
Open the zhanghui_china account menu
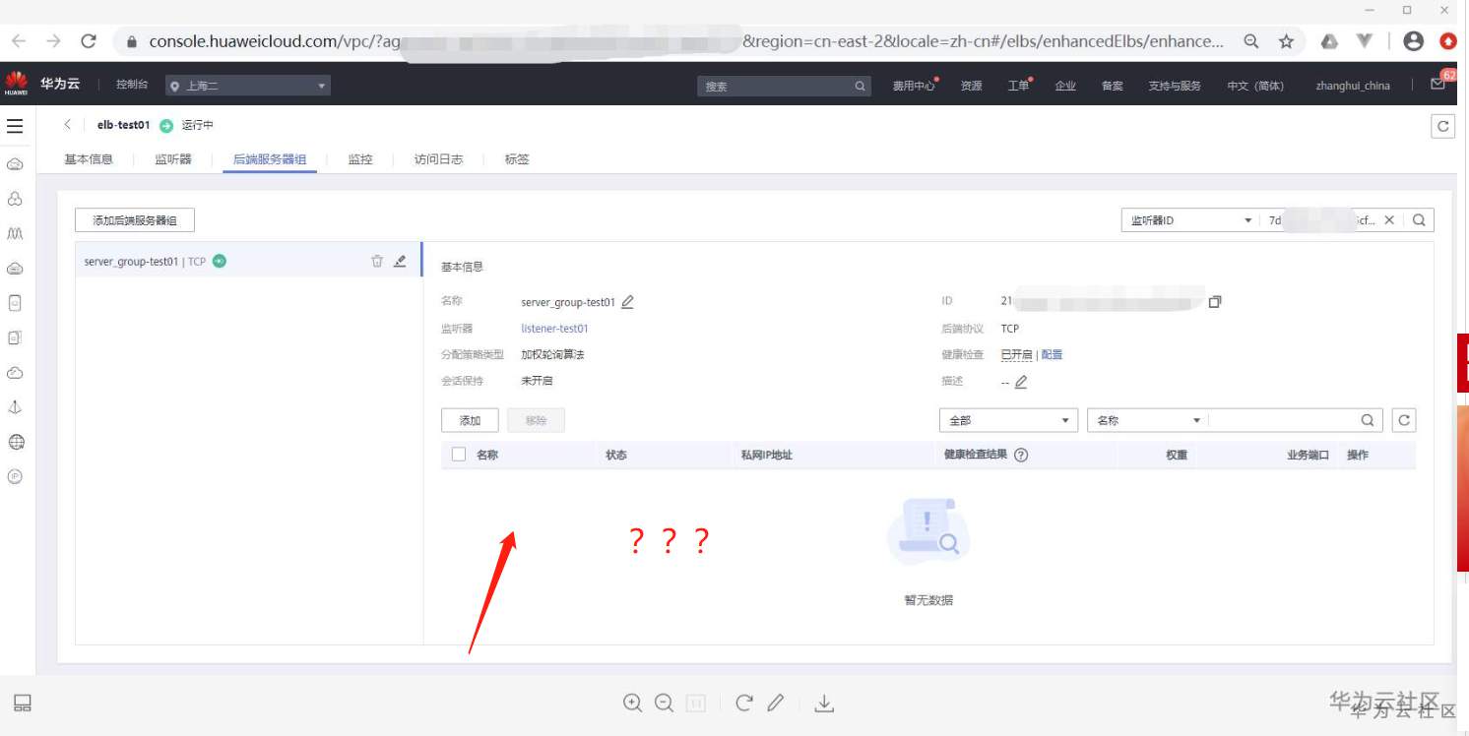pos(1353,86)
